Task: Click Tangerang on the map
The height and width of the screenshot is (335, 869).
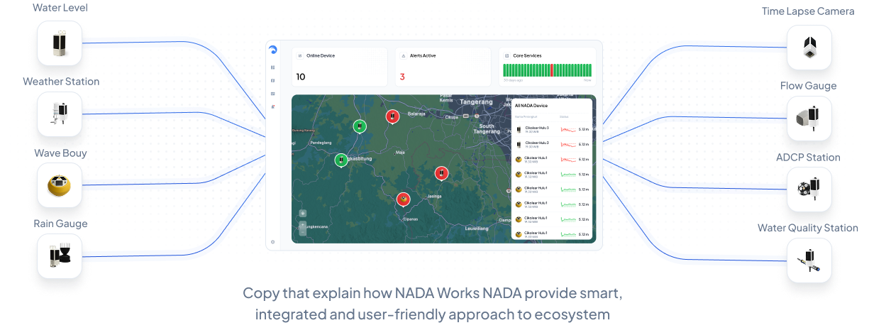Action: pyautogui.click(x=476, y=101)
